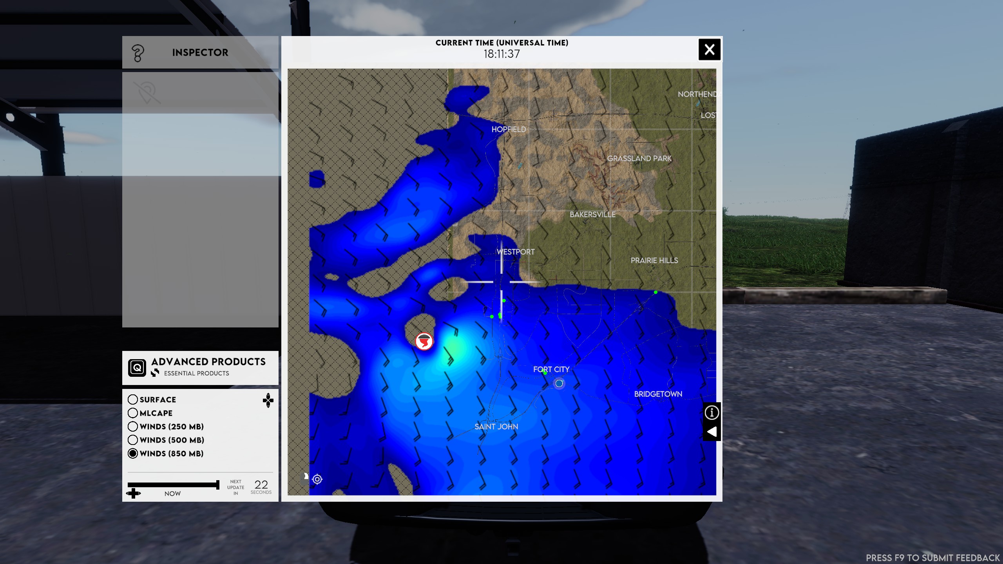Click the timeline slider handle at Now
Screen dimensions: 1003x564
217,485
